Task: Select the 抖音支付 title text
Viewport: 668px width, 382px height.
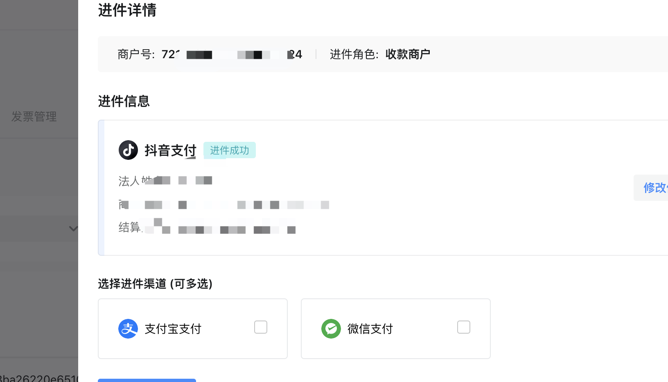Action: point(170,150)
